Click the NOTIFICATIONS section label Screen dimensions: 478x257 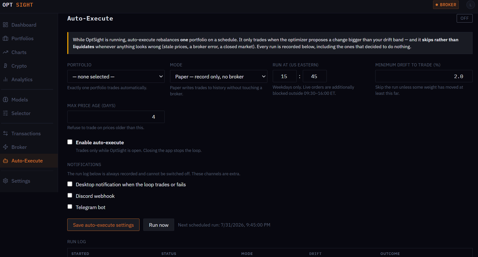coord(84,165)
